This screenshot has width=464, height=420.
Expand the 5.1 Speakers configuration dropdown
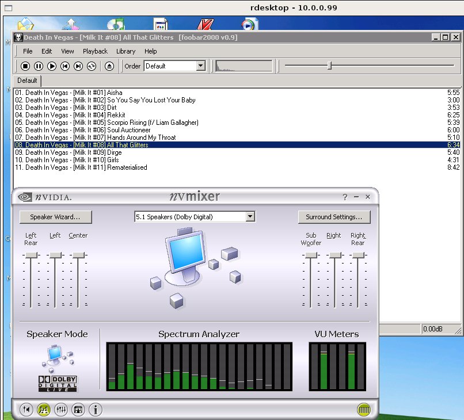coord(250,216)
